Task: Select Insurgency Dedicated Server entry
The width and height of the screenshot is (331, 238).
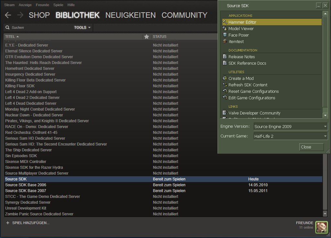Action: tap(30, 74)
